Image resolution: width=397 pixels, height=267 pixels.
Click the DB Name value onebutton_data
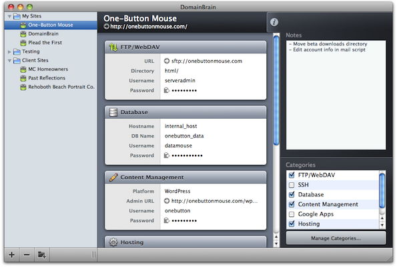coord(184,136)
